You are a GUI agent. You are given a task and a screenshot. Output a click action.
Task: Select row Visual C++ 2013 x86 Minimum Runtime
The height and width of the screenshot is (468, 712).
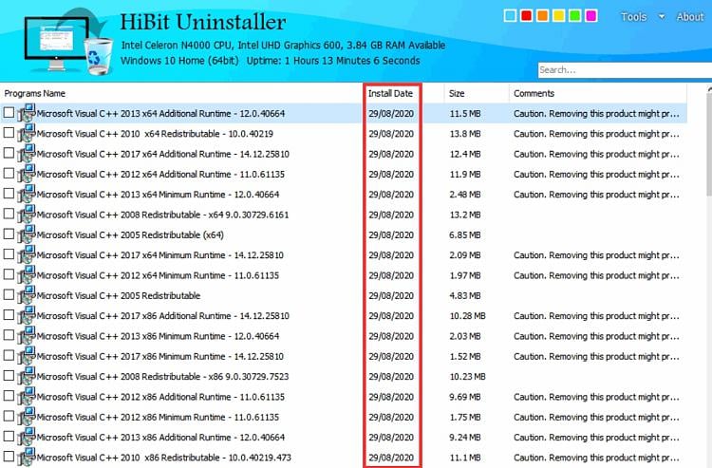pos(344,336)
